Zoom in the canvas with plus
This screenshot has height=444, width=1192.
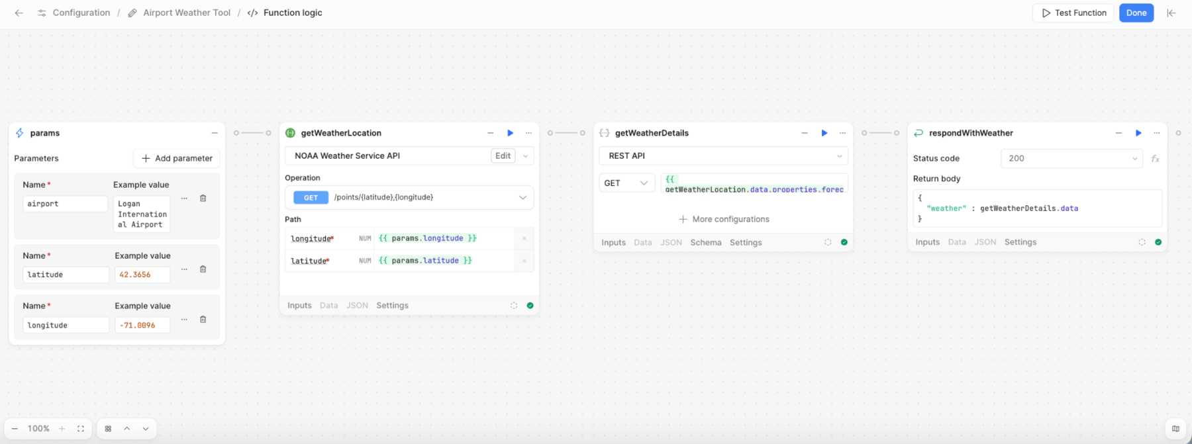(x=62, y=429)
